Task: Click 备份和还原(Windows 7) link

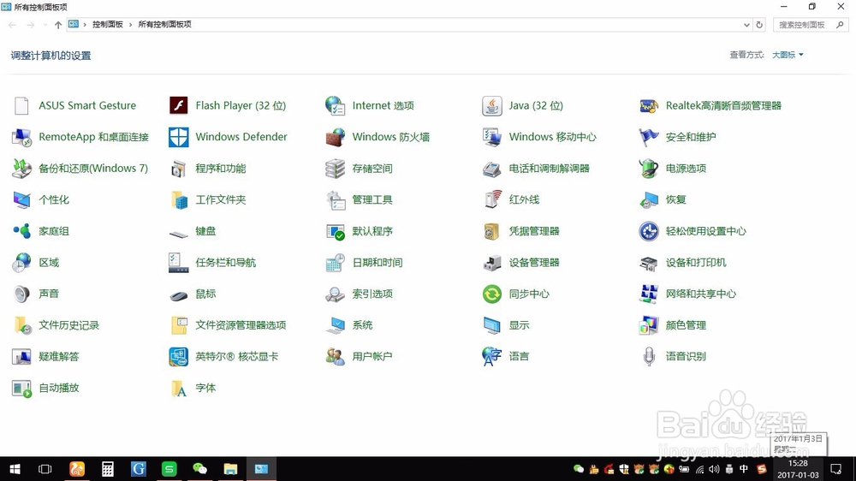Action: 93,168
